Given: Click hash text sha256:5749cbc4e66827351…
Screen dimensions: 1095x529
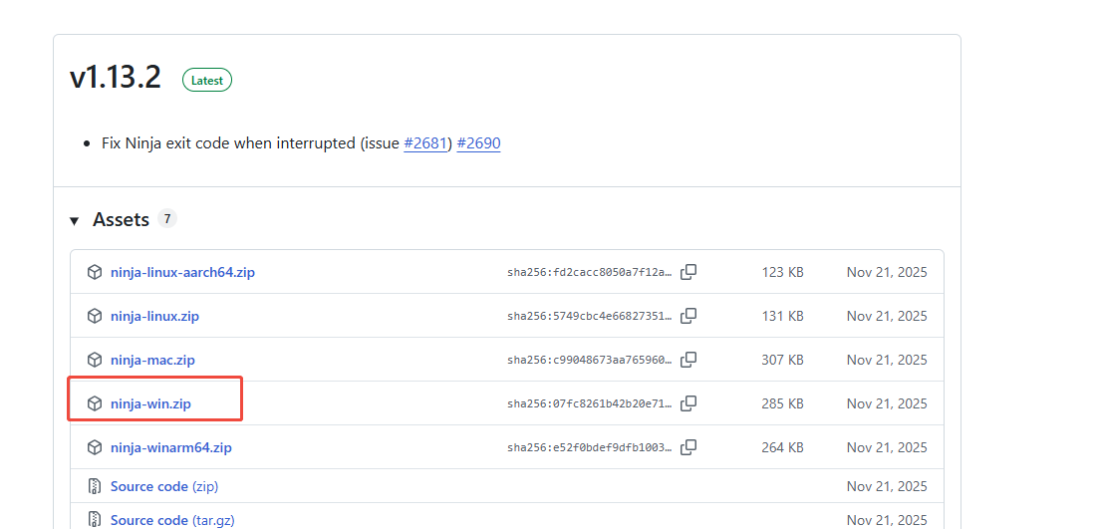Looking at the screenshot, I should coord(590,317).
